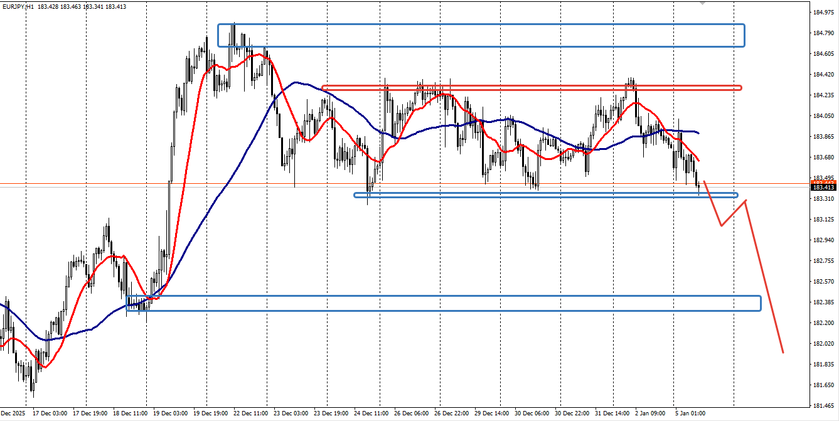
Task: Click the orange price tag on price scale
Action: tap(823, 183)
